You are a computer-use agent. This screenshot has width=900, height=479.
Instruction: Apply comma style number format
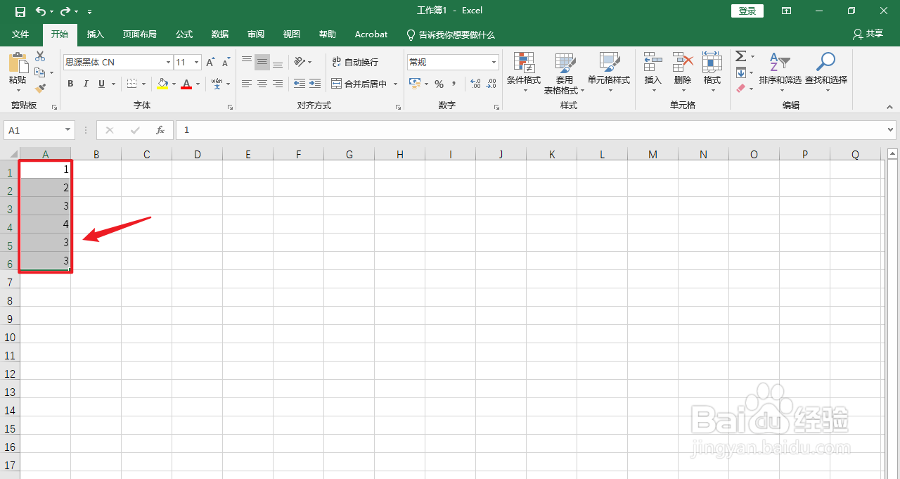pyautogui.click(x=454, y=84)
